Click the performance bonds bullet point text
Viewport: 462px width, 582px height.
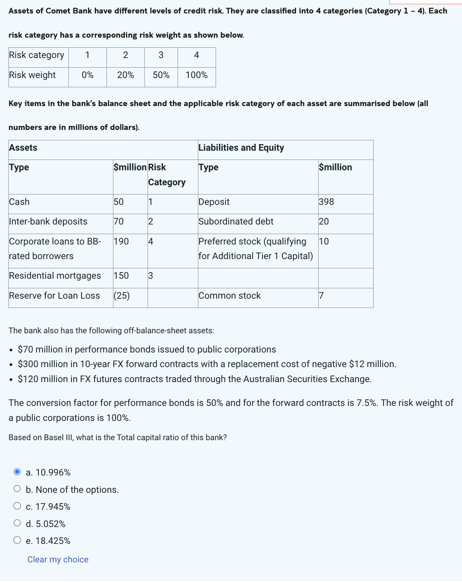(147, 349)
